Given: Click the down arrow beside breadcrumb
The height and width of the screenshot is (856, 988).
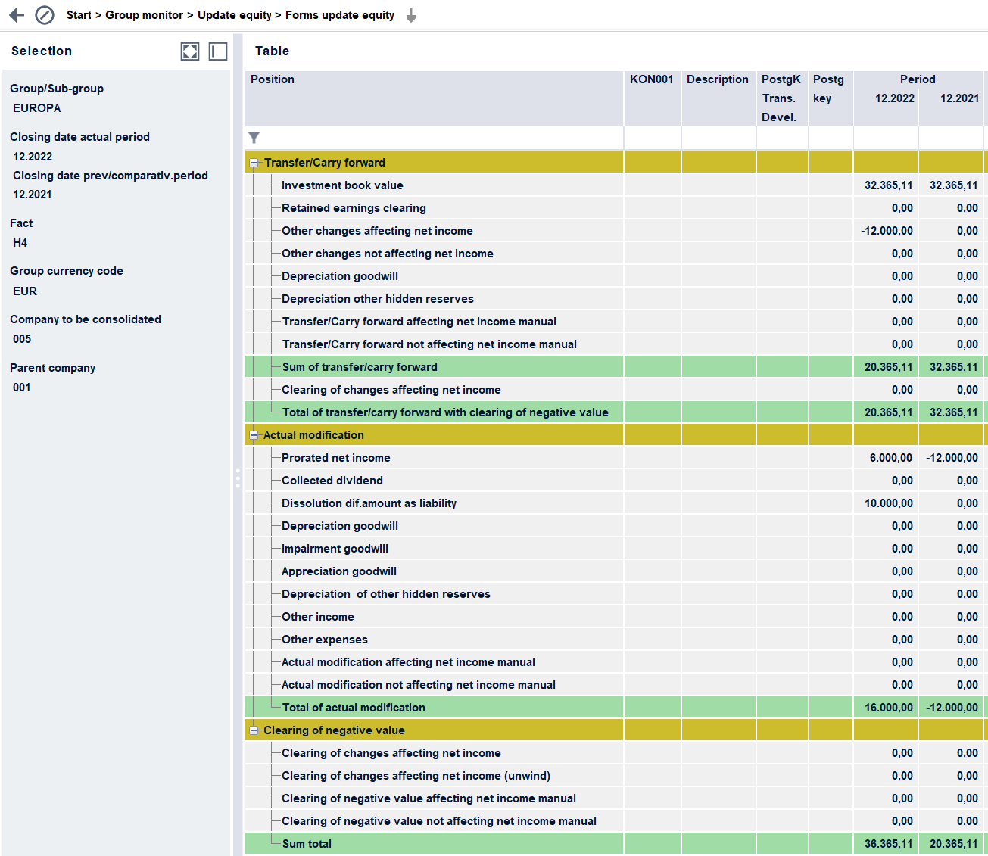Looking at the screenshot, I should (411, 15).
